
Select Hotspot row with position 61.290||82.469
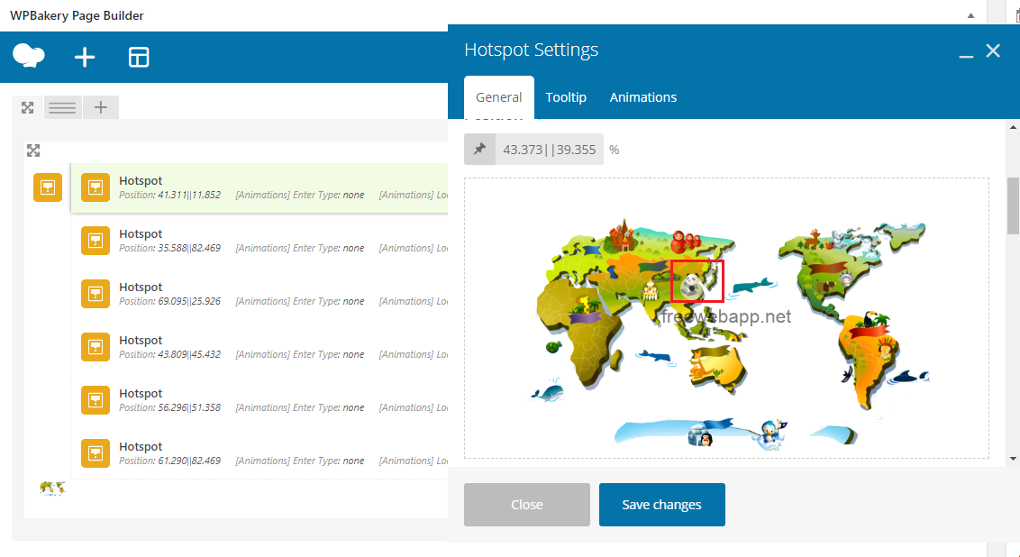(x=260, y=453)
